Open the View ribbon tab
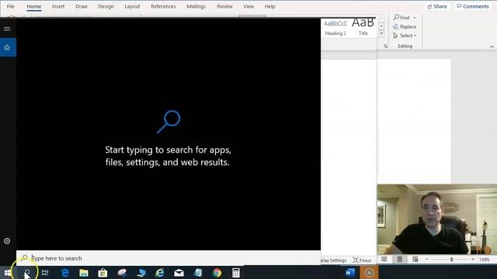497x279 pixels. click(248, 6)
